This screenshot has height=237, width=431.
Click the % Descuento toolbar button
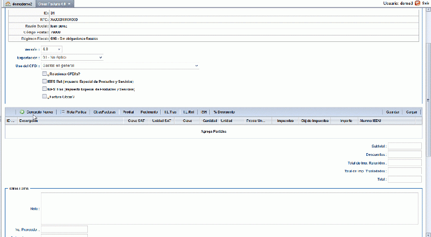coord(224,112)
